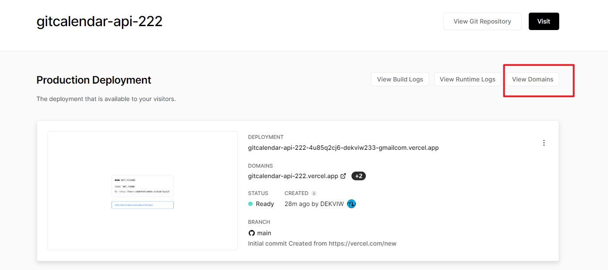Click the '28m ago by DEKVIW' text
This screenshot has height=270, width=608.
click(314, 204)
